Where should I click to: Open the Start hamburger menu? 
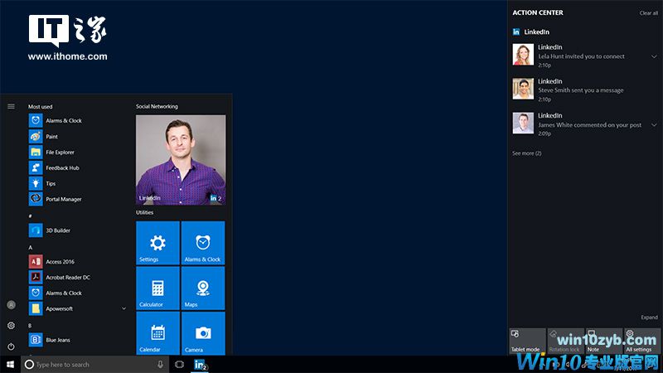(x=11, y=106)
